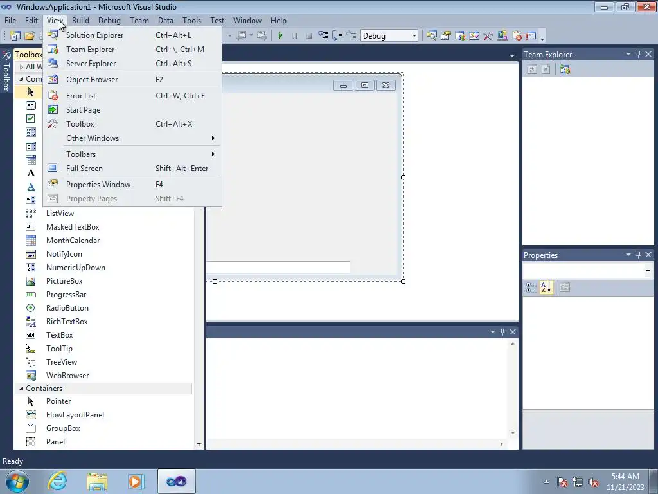This screenshot has height=494, width=658.
Task: Open the Tools menu
Action: 191,20
